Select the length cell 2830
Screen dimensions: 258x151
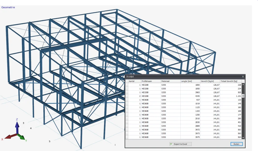click(x=190, y=122)
